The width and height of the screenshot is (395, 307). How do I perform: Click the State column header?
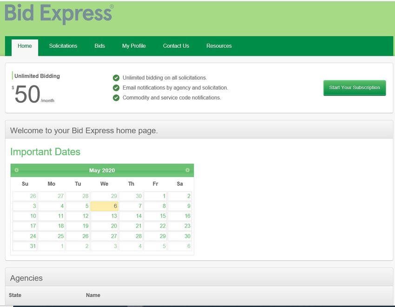pyautogui.click(x=15, y=295)
